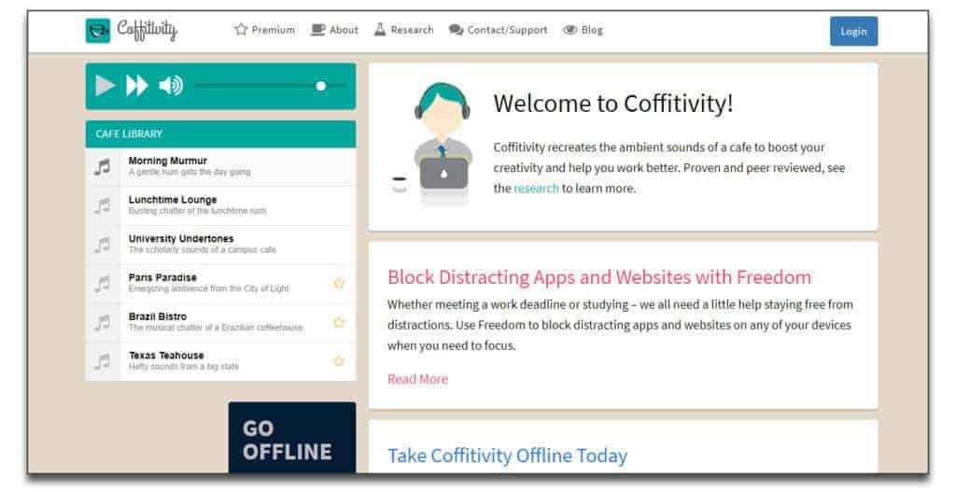956x492 pixels.
Task: Click the music note icon beside Paris Paradise
Action: click(103, 284)
